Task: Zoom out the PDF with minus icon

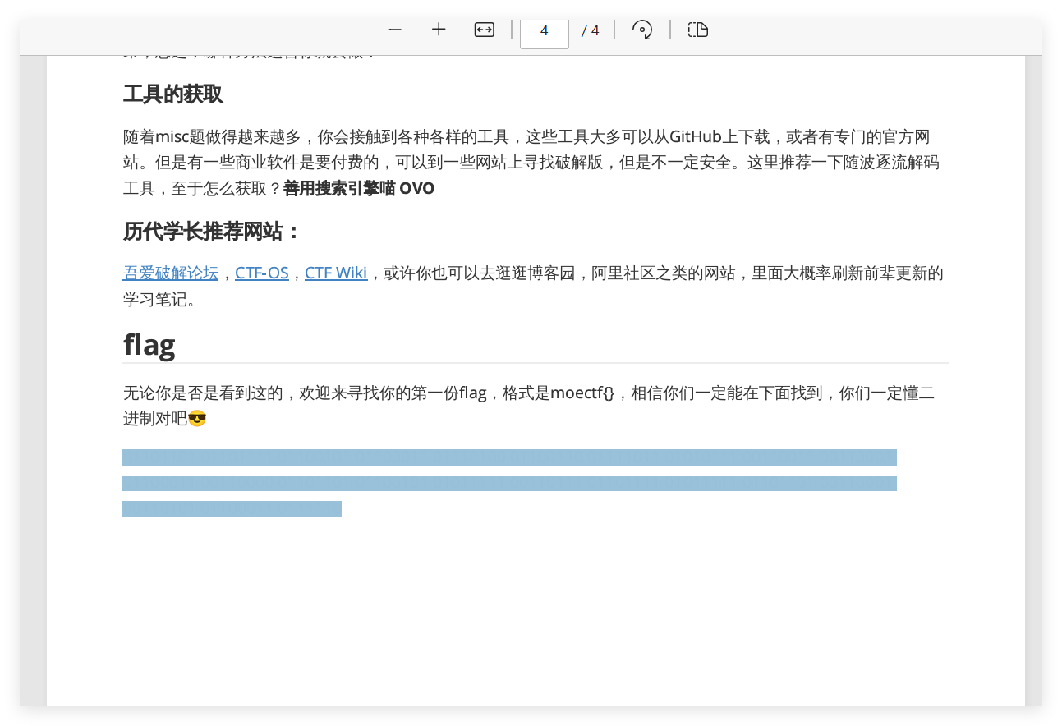Action: click(395, 30)
